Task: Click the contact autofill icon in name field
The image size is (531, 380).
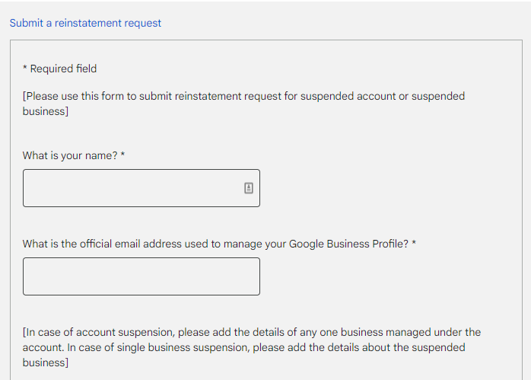Action: (x=249, y=188)
